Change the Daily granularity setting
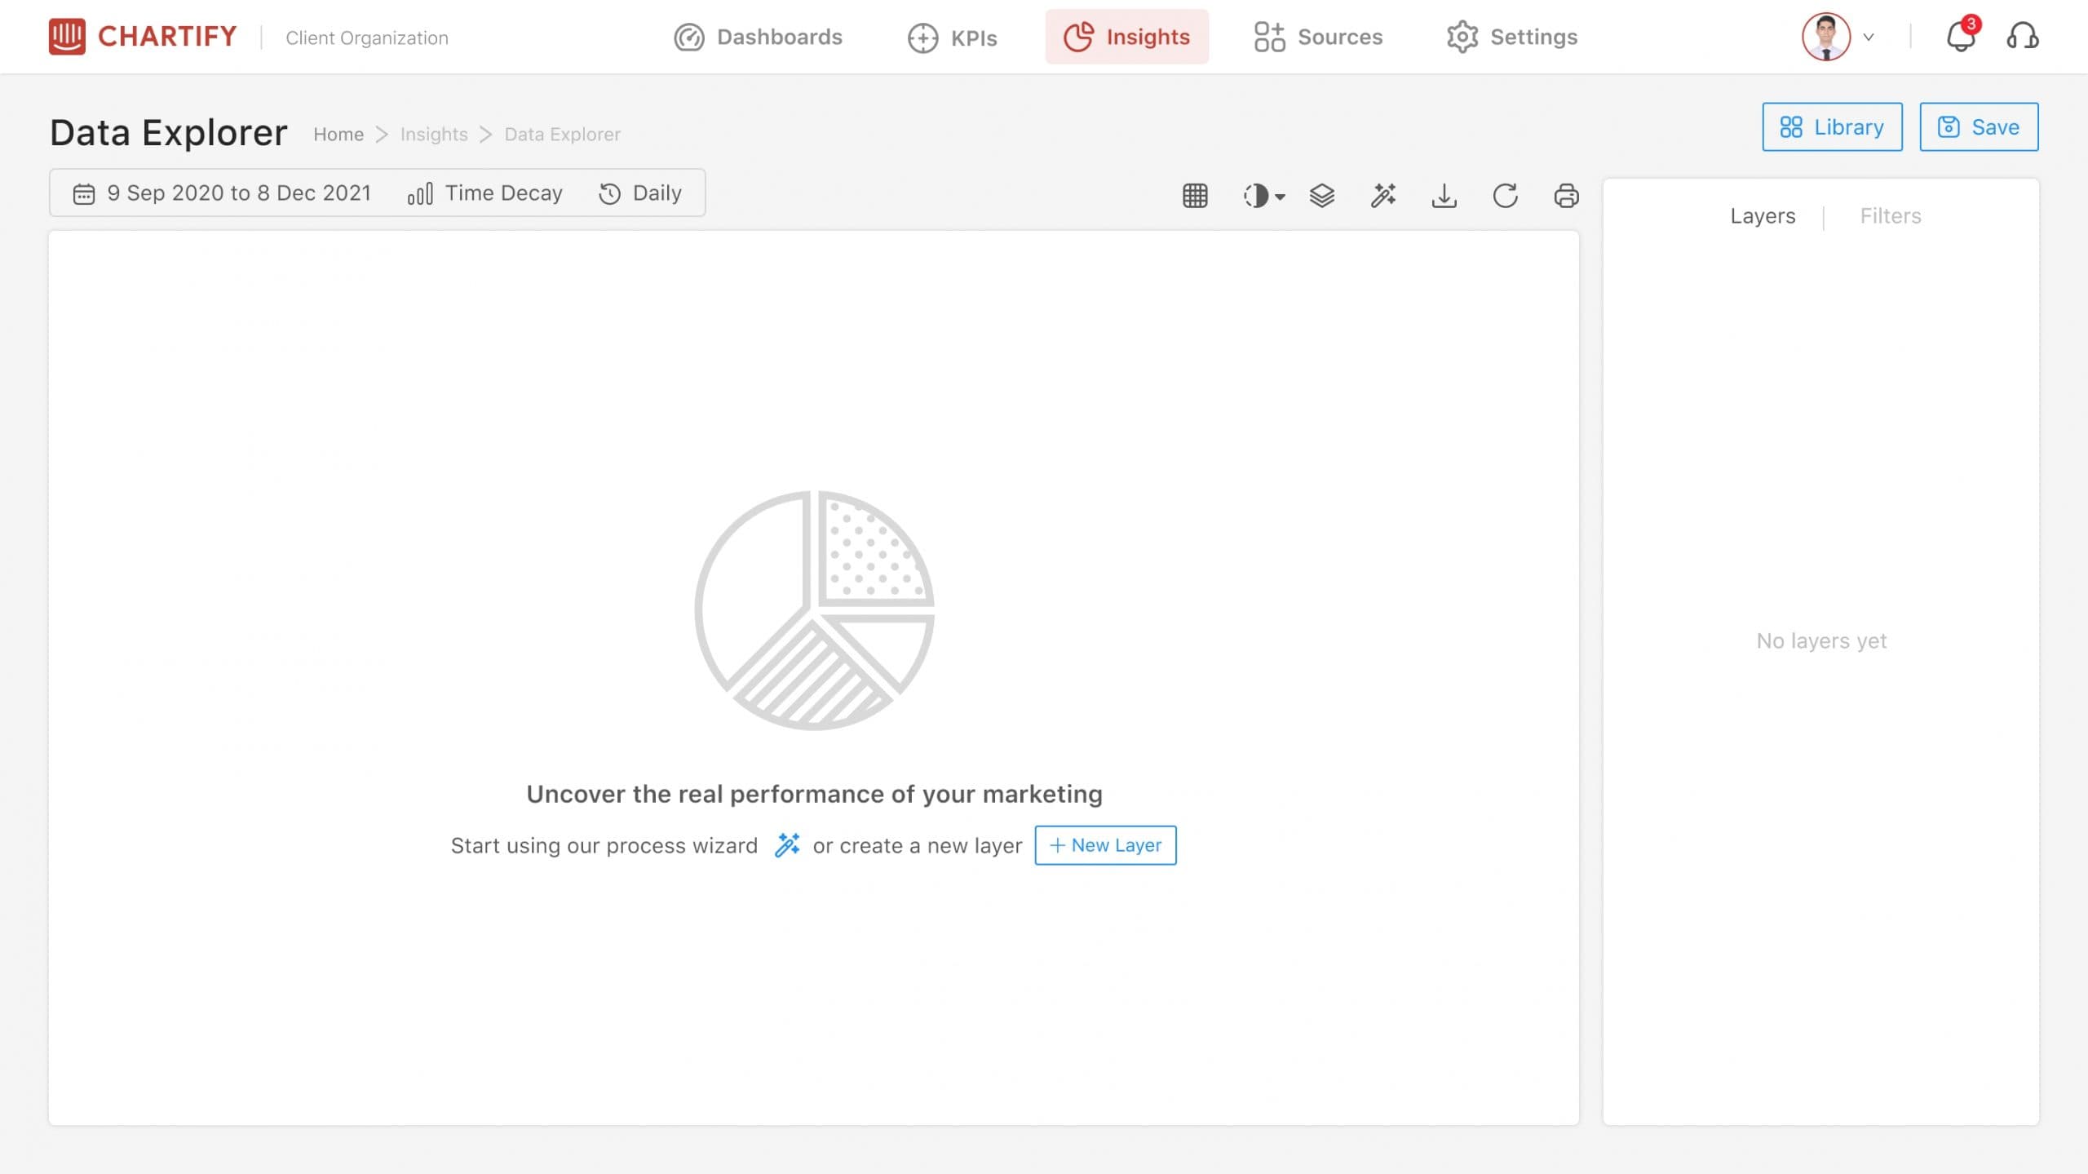Viewport: 2088px width, 1174px height. 640,193
